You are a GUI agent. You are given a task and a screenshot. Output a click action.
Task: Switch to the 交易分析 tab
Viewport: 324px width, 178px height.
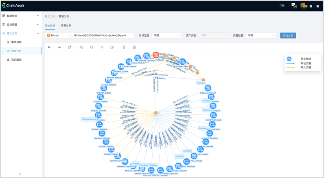(x=66, y=25)
